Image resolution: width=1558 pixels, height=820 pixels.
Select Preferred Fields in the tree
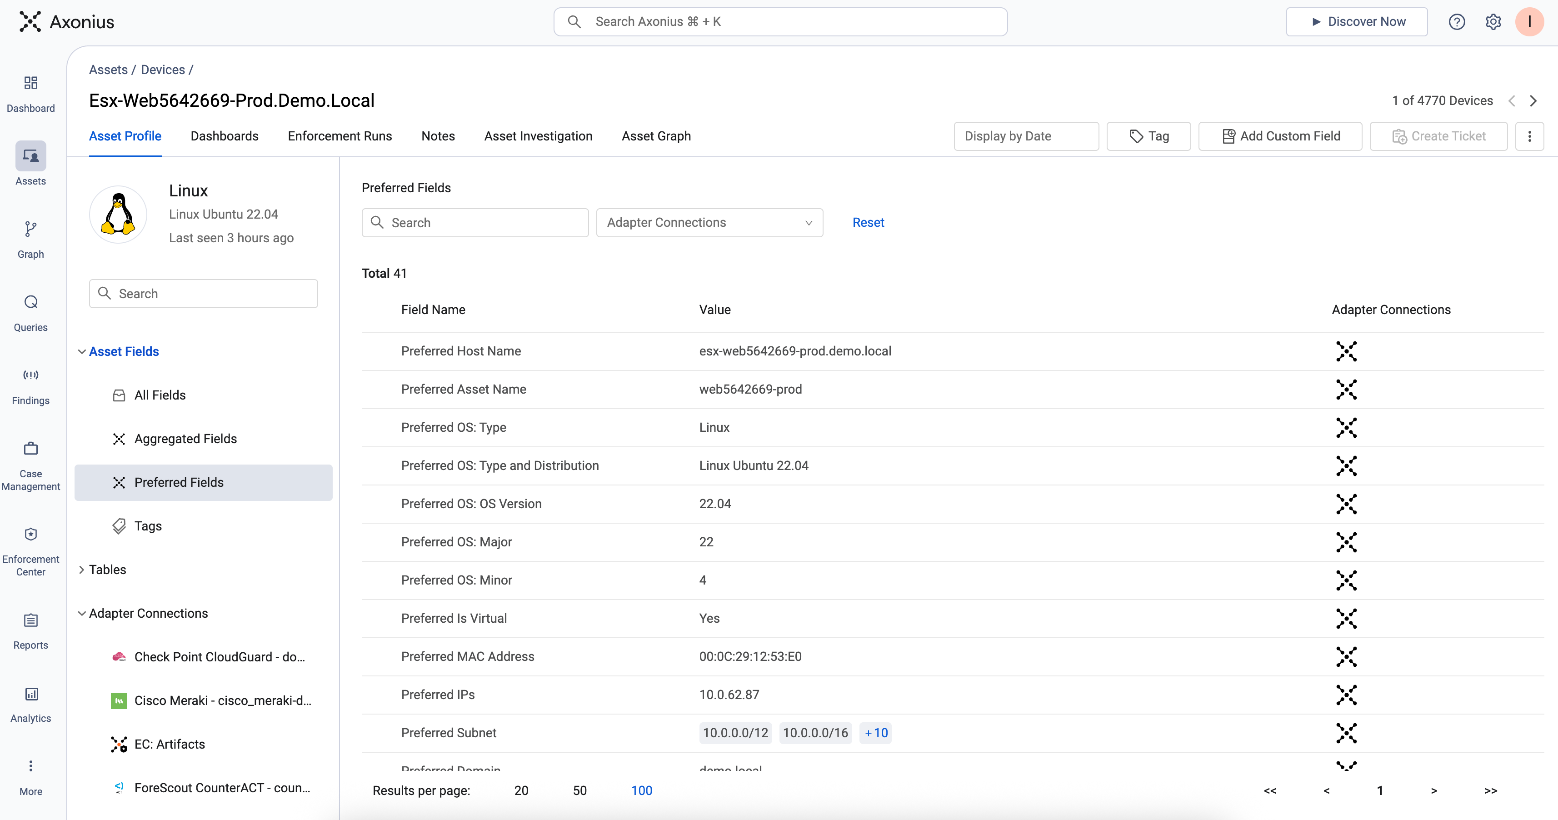click(x=203, y=483)
